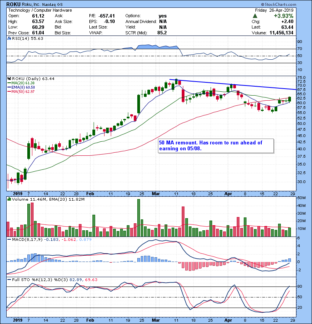This screenshot has width=312, height=324.
Task: Click the High price 63.57 value
Action: (x=38, y=21)
